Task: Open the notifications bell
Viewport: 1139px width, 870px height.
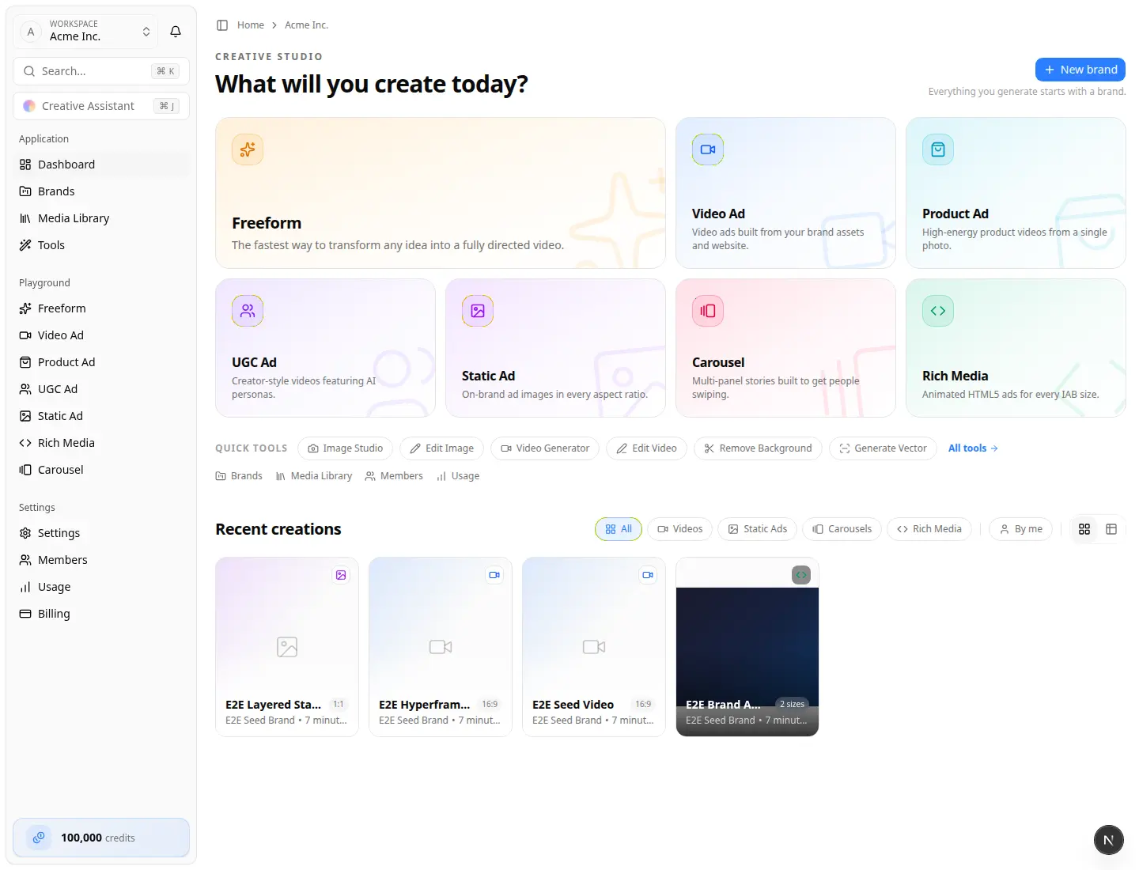Action: (176, 32)
